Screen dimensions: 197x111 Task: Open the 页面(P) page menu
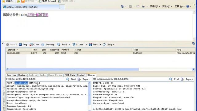(155, 6)
